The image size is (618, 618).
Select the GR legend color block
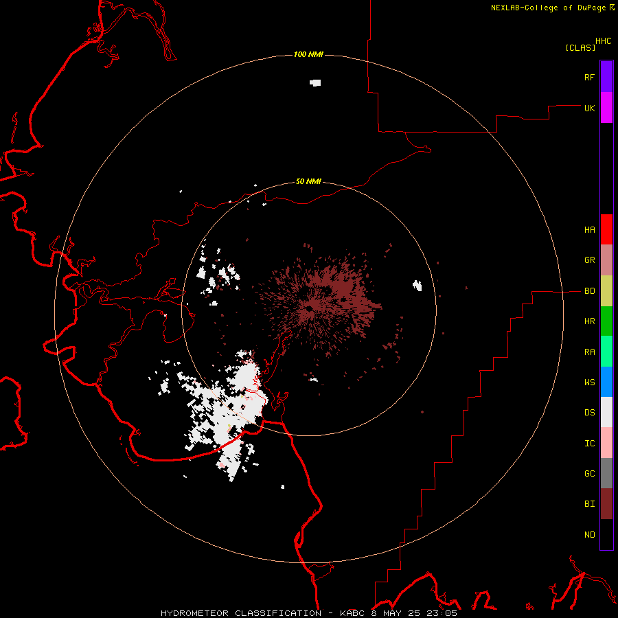pyautogui.click(x=606, y=260)
